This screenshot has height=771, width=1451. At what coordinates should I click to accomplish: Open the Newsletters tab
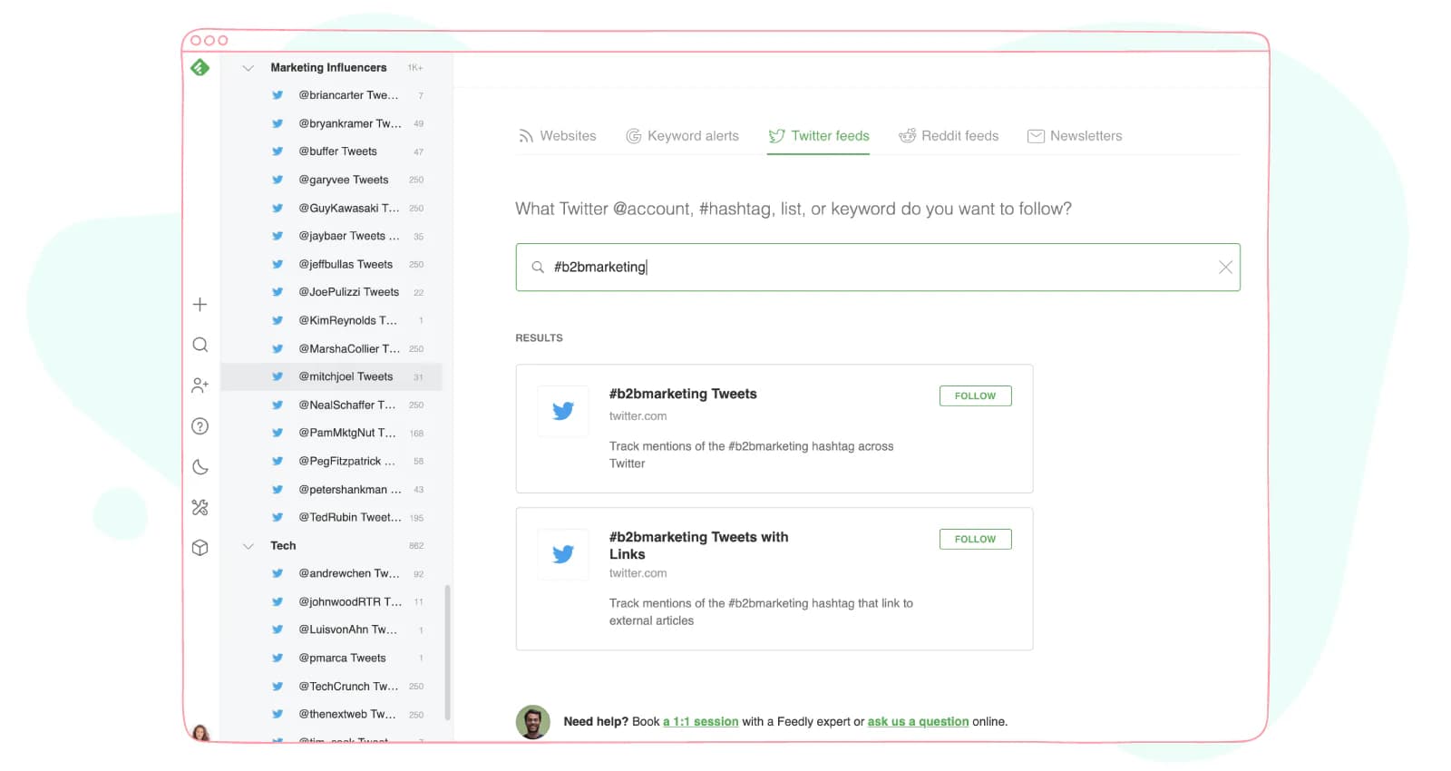(1075, 136)
